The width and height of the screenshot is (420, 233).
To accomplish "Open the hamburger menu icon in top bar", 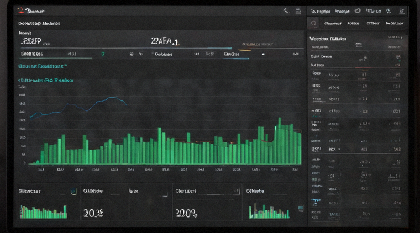I will pyautogui.click(x=298, y=10).
